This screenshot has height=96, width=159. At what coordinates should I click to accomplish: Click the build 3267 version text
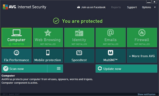(14, 94)
